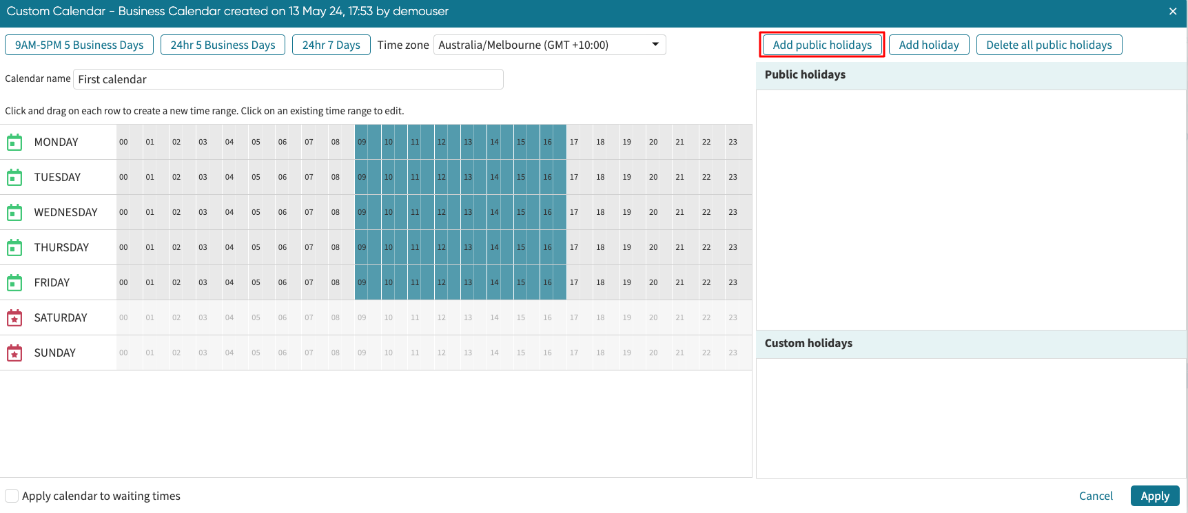Image resolution: width=1188 pixels, height=513 pixels.
Task: Click the Calendar name text field
Action: click(x=288, y=79)
